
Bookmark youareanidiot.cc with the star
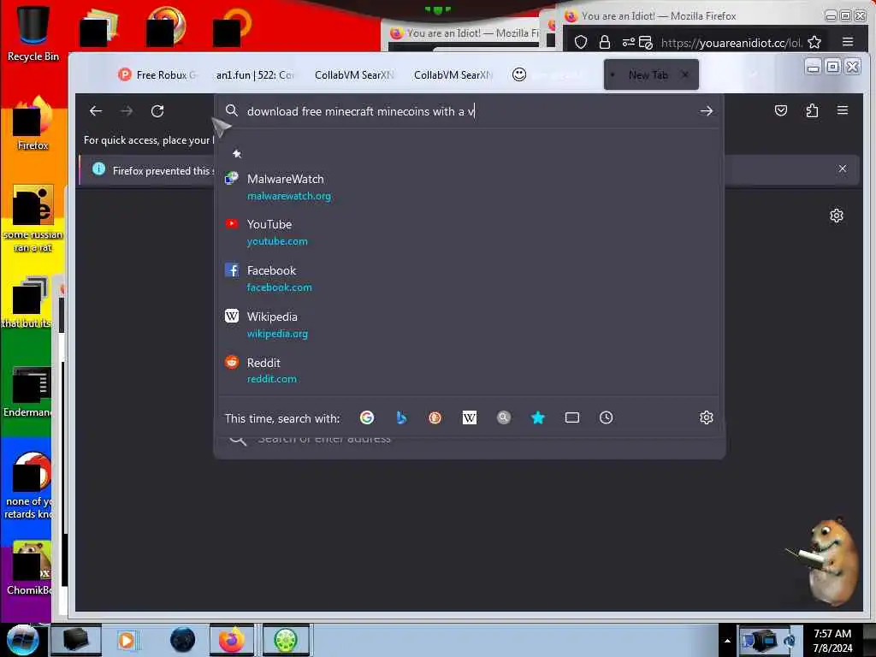[x=814, y=43]
